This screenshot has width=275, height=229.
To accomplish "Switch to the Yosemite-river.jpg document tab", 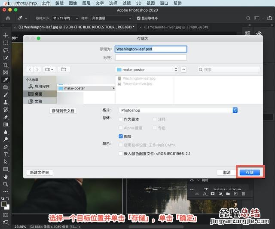I will (x=176, y=27).
